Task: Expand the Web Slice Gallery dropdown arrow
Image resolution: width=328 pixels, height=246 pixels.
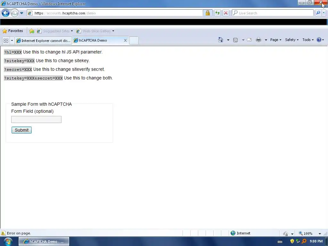Action: pos(113,31)
